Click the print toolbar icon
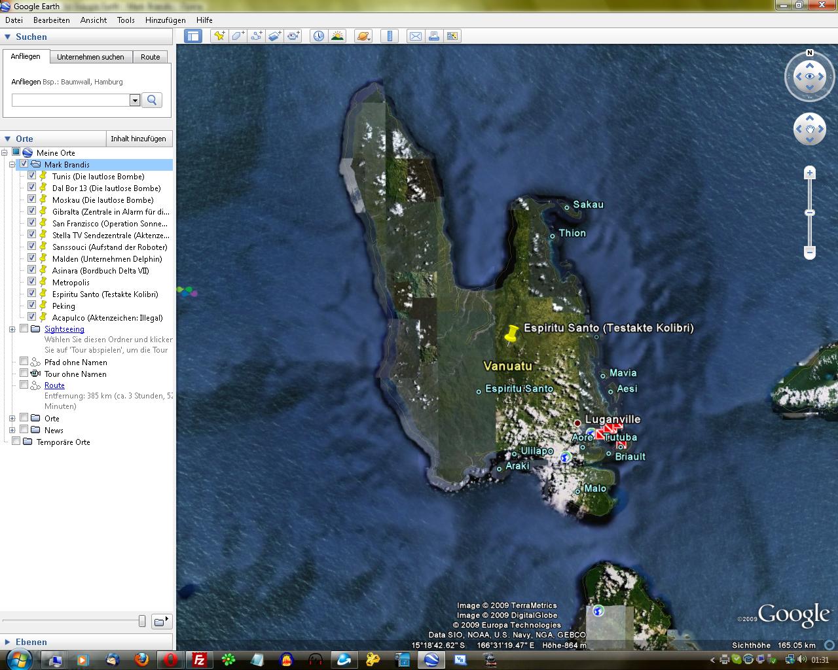 coord(434,36)
